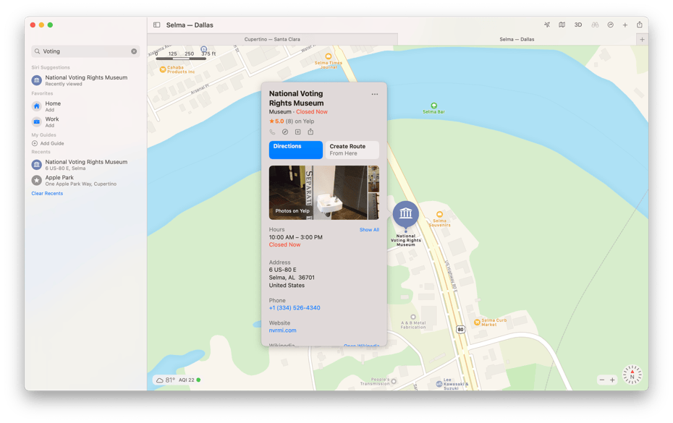Open the map mode chooser icon

tap(562, 25)
